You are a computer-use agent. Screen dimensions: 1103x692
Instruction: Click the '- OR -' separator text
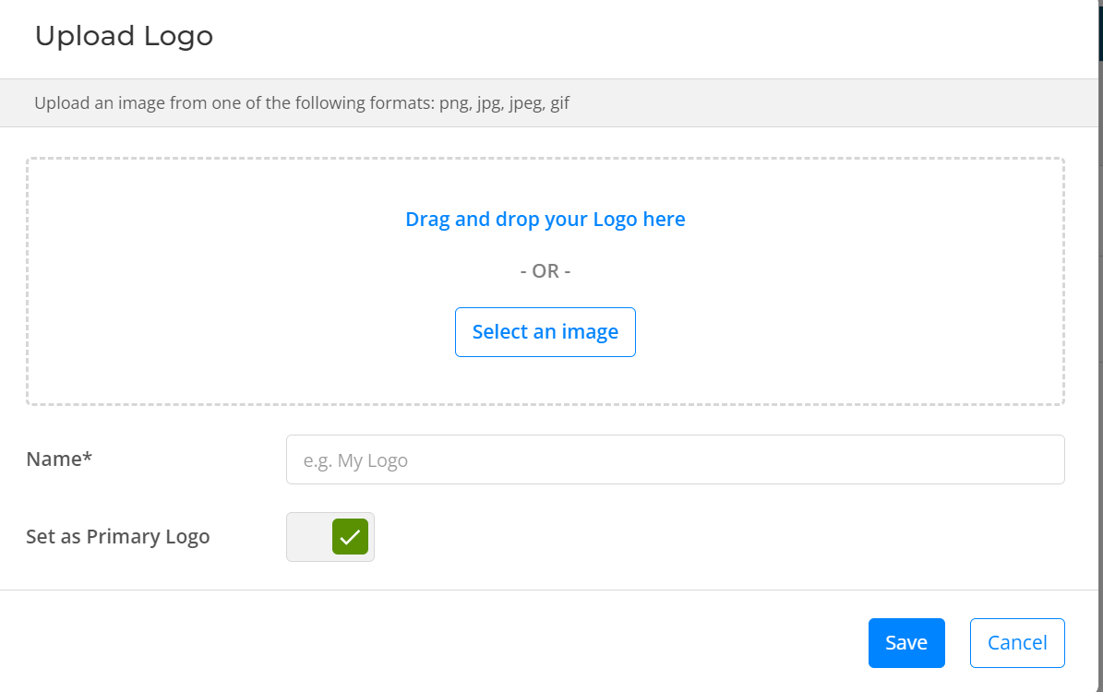coord(546,270)
